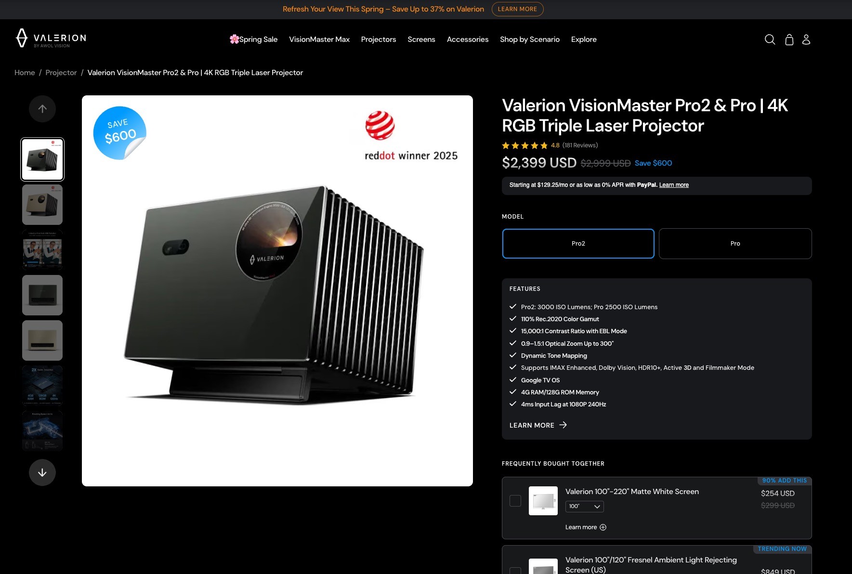This screenshot has height=574, width=852.
Task: Open the Spring Sale menu item
Action: coord(253,39)
